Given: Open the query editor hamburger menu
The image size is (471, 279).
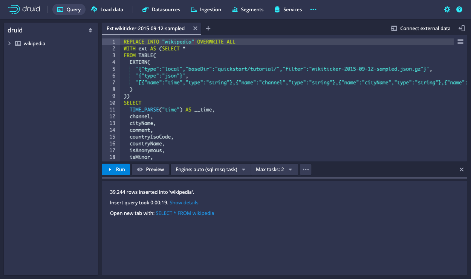Looking at the screenshot, I should pos(460,42).
